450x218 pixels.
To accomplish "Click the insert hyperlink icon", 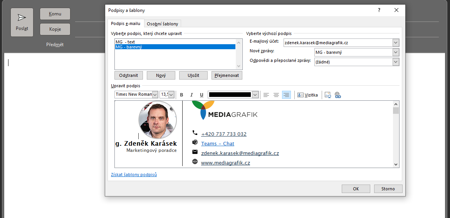I will 338,95.
